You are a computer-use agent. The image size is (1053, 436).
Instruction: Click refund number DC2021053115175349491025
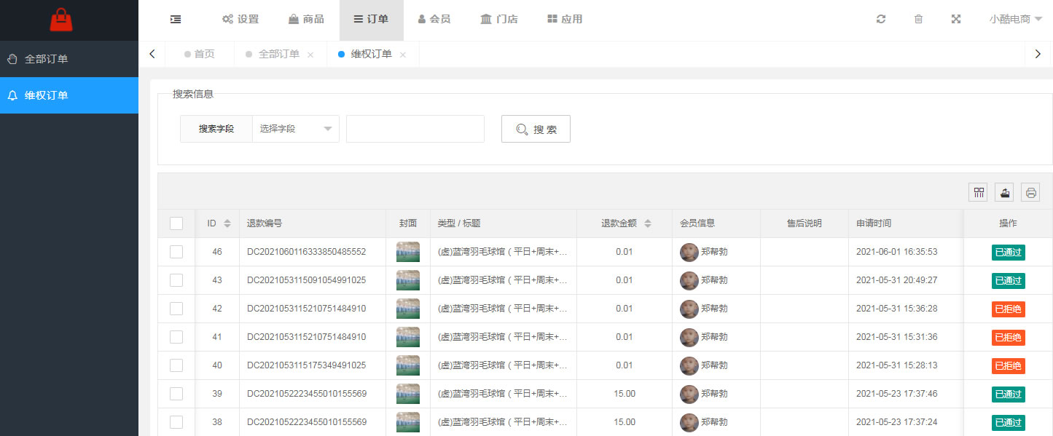pos(307,365)
